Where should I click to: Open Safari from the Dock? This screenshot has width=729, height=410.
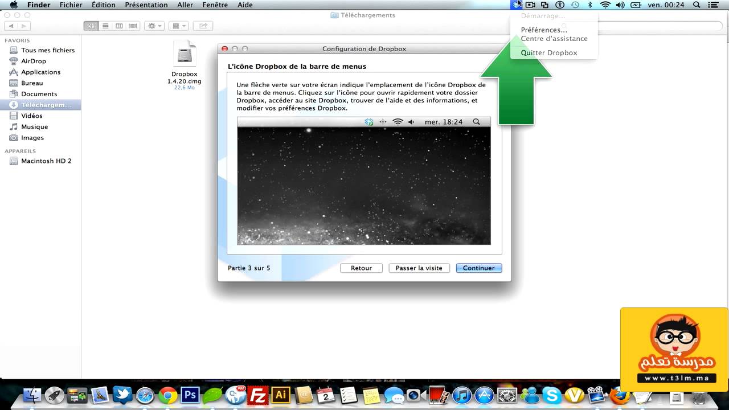point(145,395)
